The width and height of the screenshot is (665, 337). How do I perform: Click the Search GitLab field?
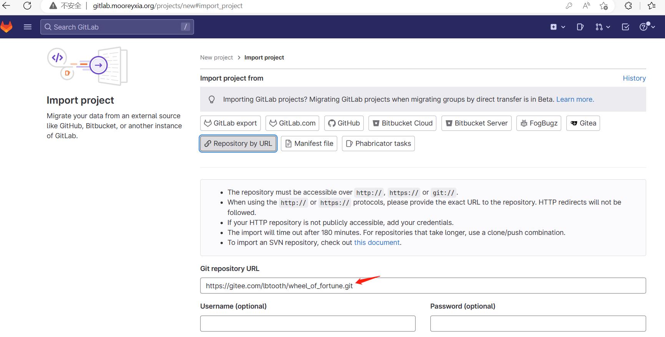[117, 27]
